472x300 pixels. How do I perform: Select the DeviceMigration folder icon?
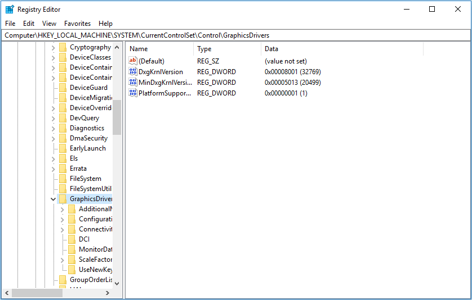[63, 98]
